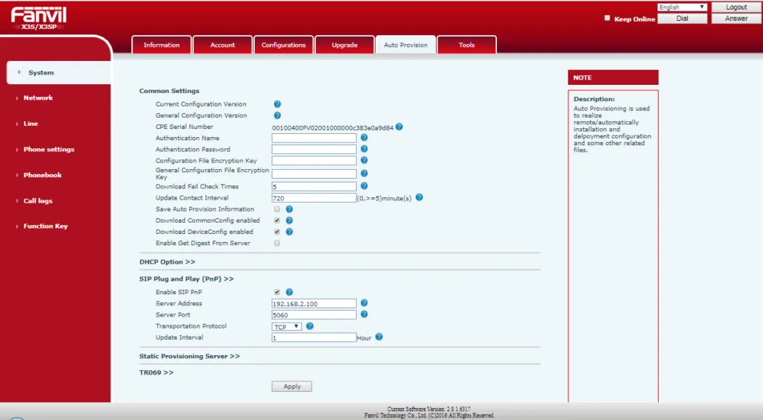Open the Transportation Protocol dropdown
763x420 pixels.
[x=287, y=326]
